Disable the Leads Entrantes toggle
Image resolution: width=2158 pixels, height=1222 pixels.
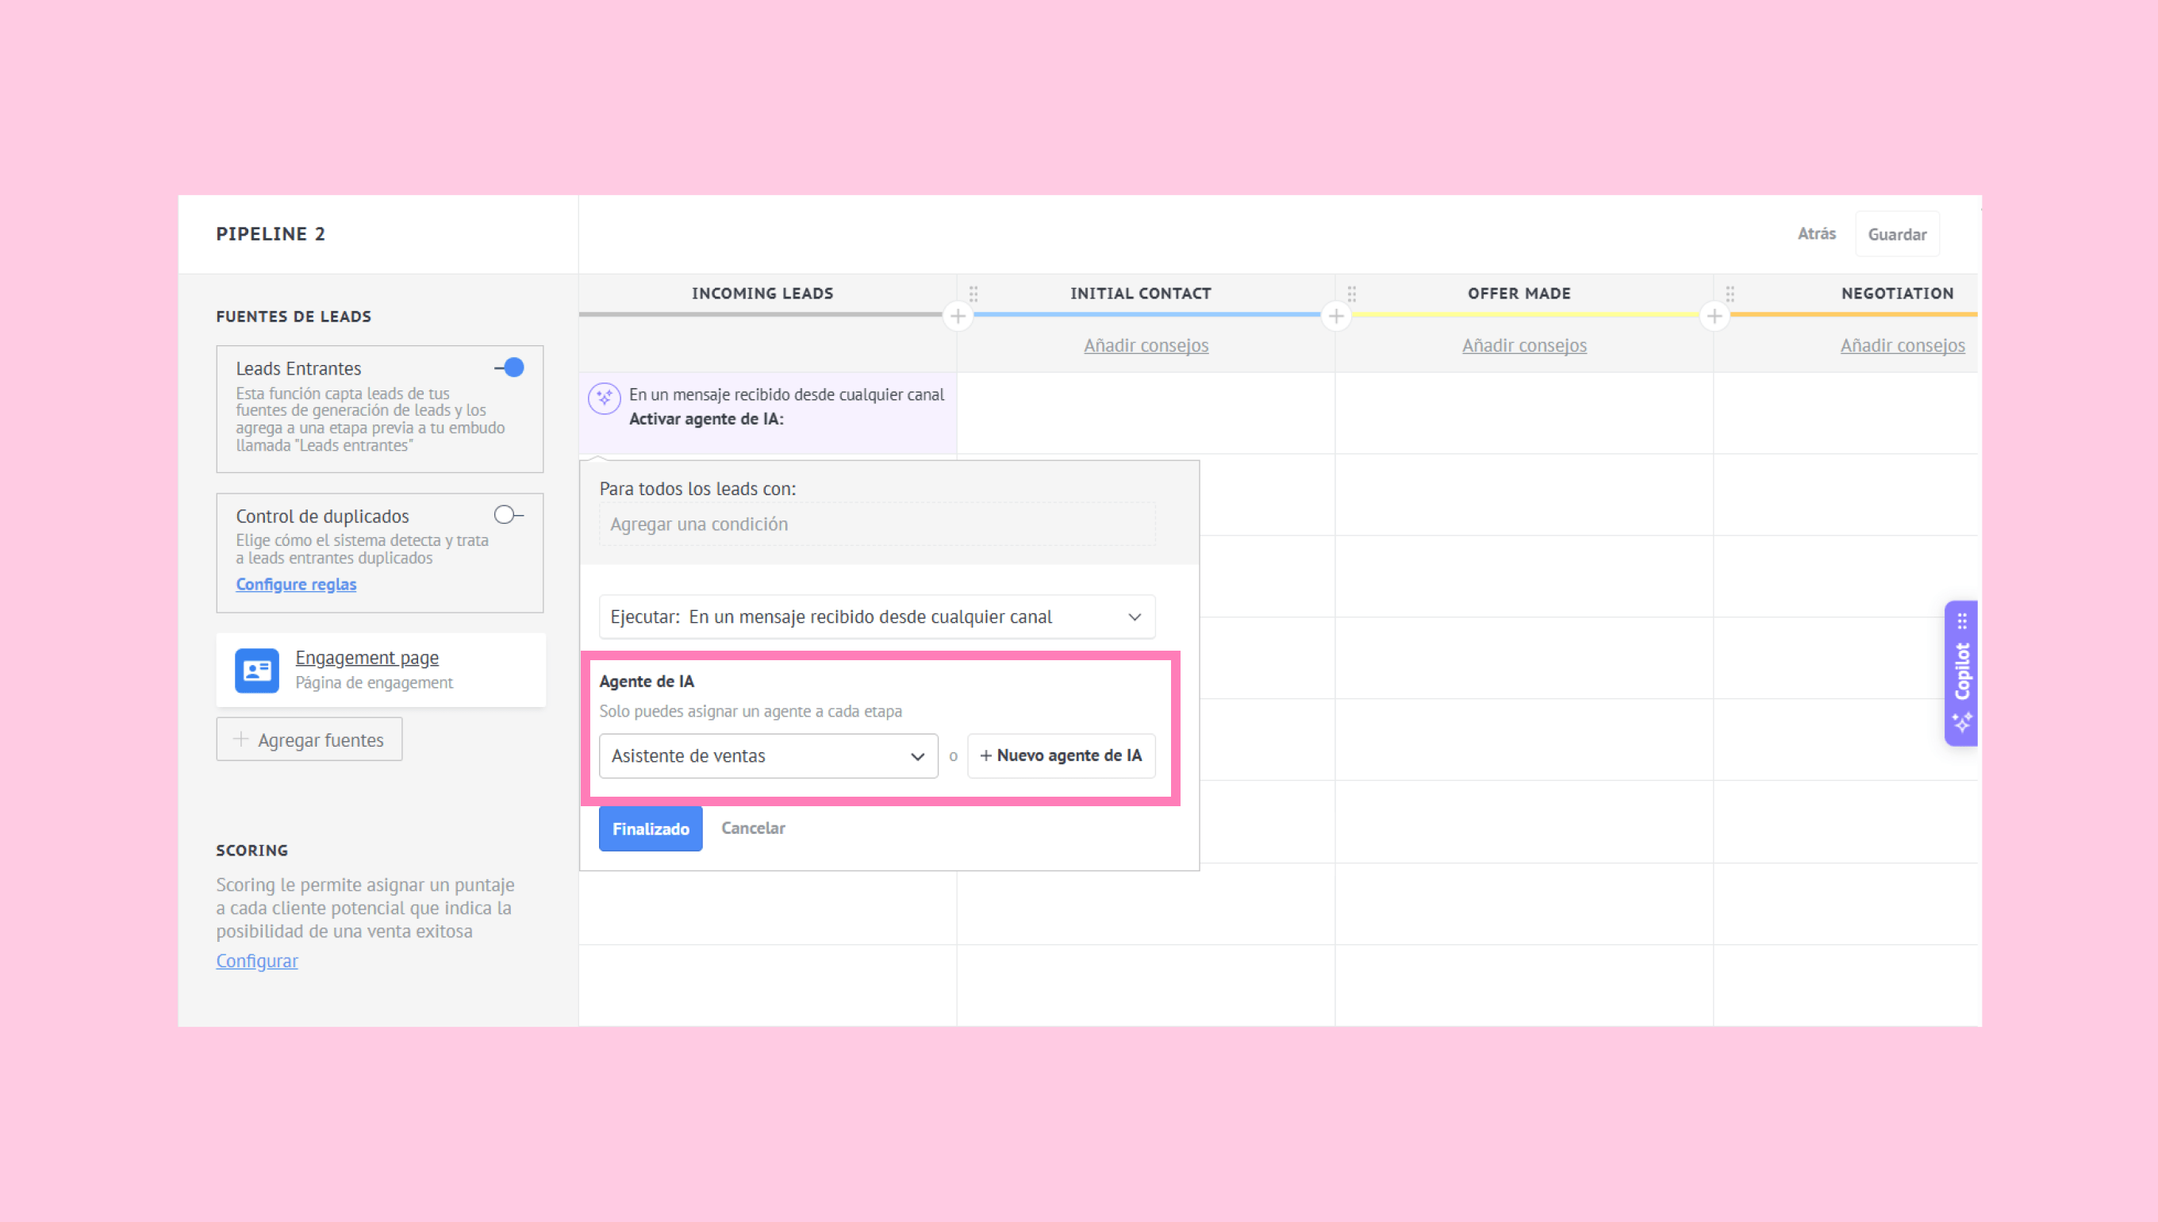click(x=509, y=367)
